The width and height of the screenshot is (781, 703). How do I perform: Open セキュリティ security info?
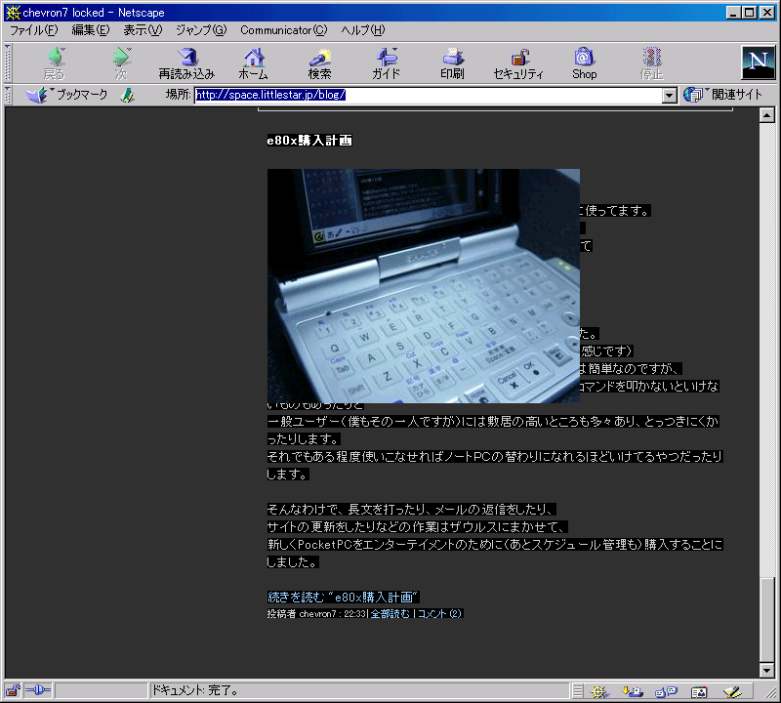(518, 63)
